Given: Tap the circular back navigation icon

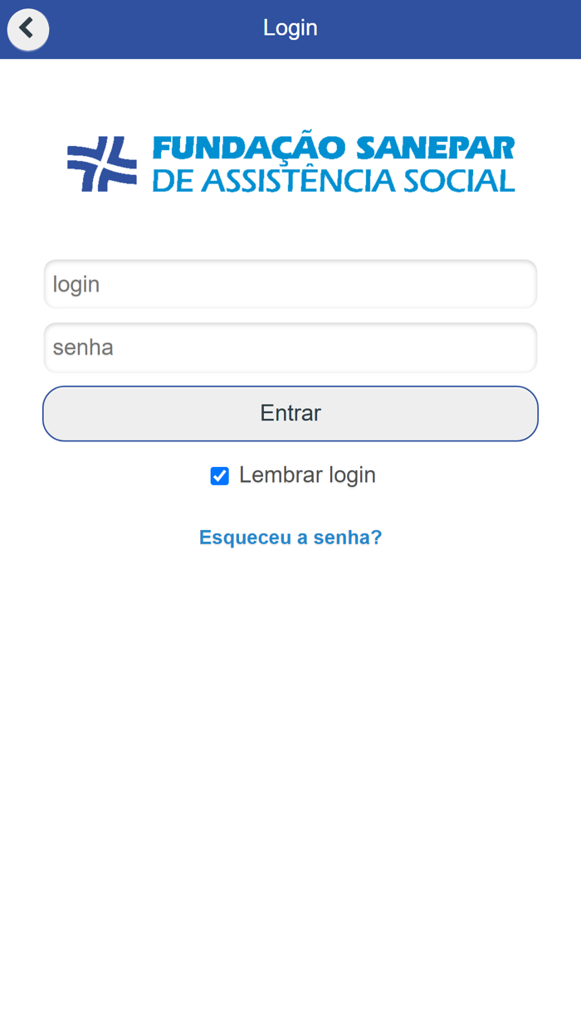Looking at the screenshot, I should [x=27, y=29].
